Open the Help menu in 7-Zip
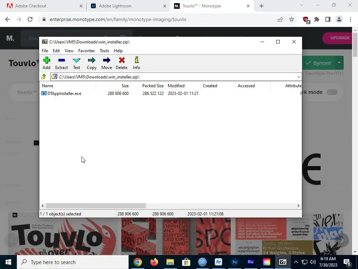This screenshot has width=358, height=269. point(118,51)
